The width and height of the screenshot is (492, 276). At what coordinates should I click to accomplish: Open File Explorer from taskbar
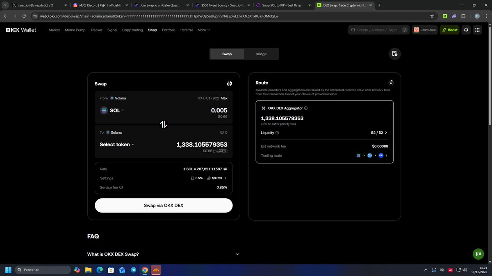tap(88, 270)
